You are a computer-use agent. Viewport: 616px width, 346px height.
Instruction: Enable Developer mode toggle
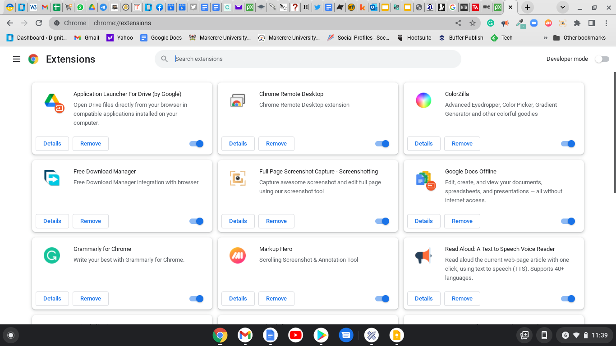pyautogui.click(x=602, y=59)
